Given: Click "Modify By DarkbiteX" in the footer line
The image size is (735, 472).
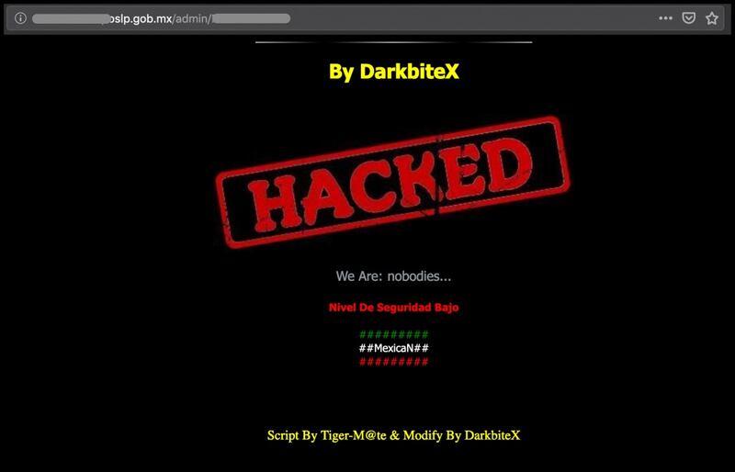Looking at the screenshot, I should pyautogui.click(x=462, y=435).
